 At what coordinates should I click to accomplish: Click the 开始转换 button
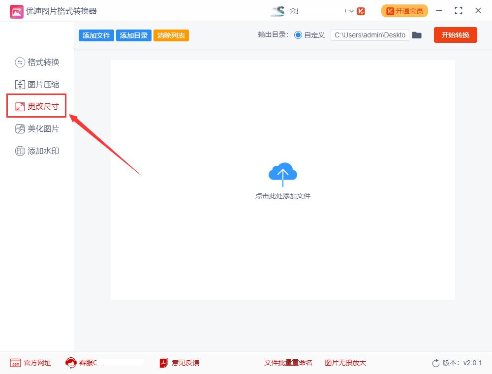coord(455,35)
